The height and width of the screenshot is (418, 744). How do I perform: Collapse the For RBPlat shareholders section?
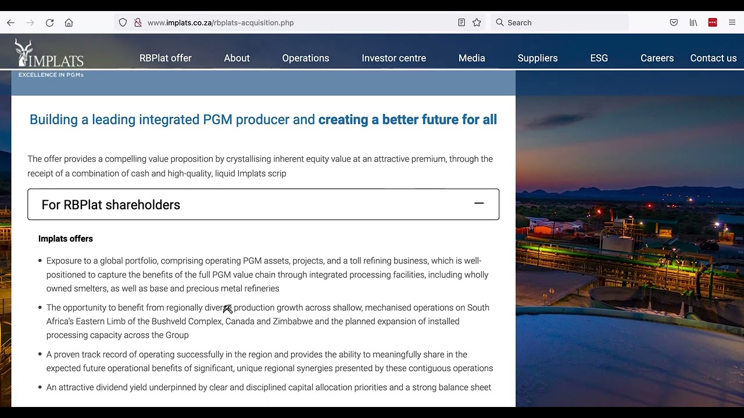pyautogui.click(x=263, y=204)
